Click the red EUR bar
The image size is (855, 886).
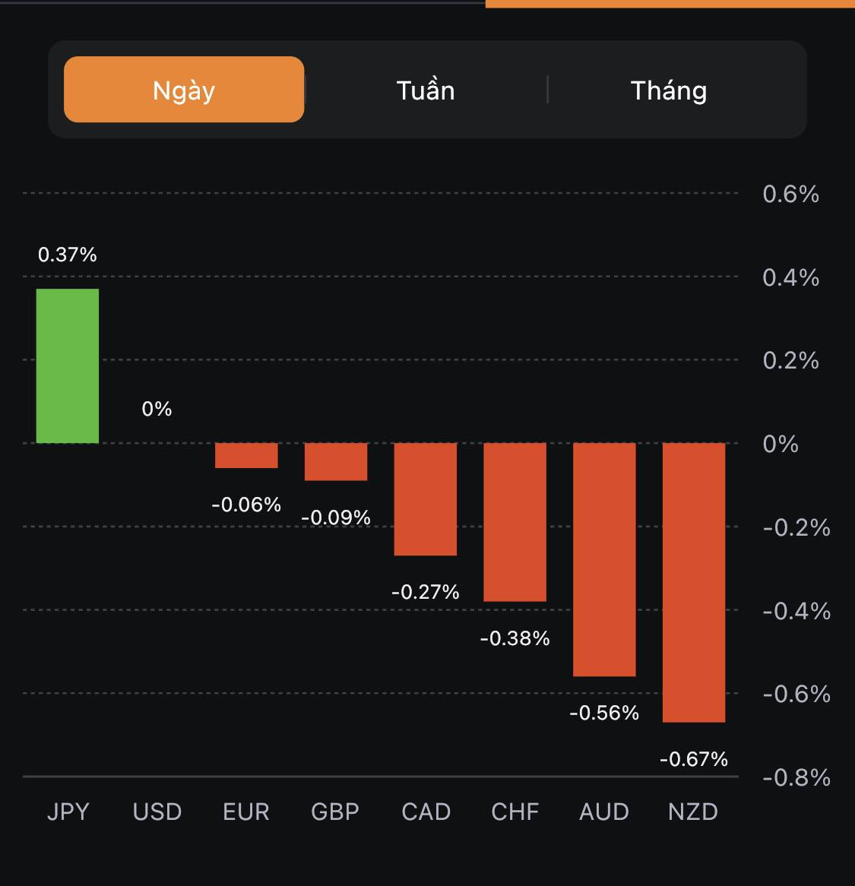tap(246, 455)
